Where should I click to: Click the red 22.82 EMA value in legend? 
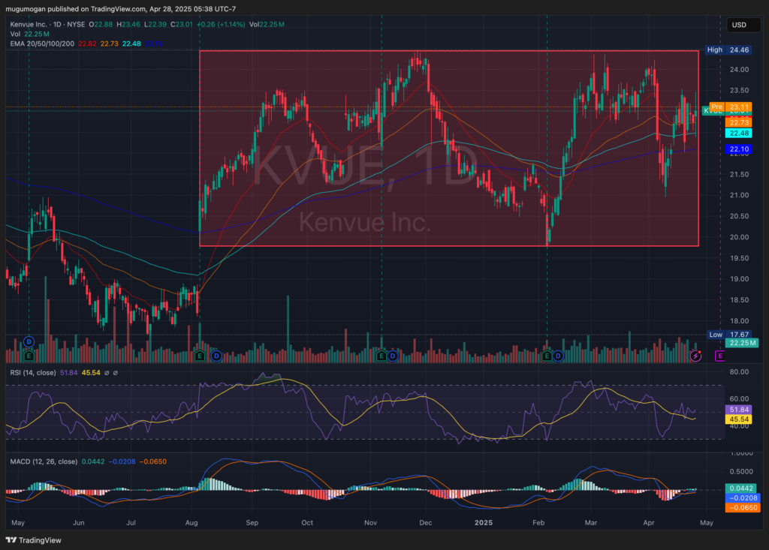pyautogui.click(x=87, y=44)
